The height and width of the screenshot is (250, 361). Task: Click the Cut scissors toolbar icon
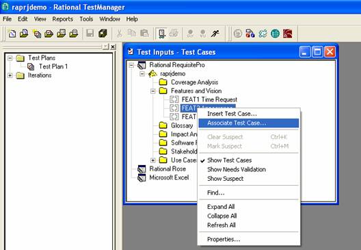click(119, 34)
